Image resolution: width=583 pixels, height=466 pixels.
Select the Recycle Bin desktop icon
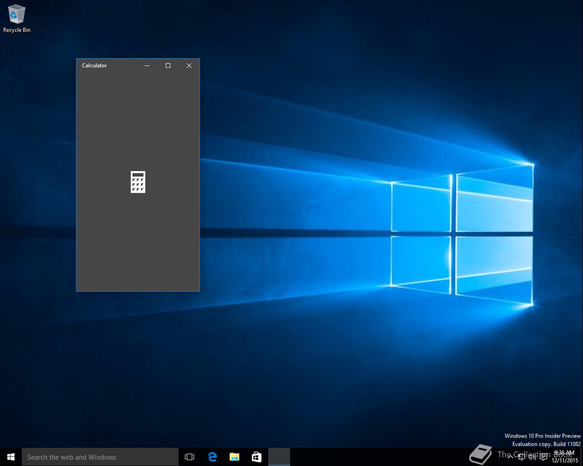(17, 19)
